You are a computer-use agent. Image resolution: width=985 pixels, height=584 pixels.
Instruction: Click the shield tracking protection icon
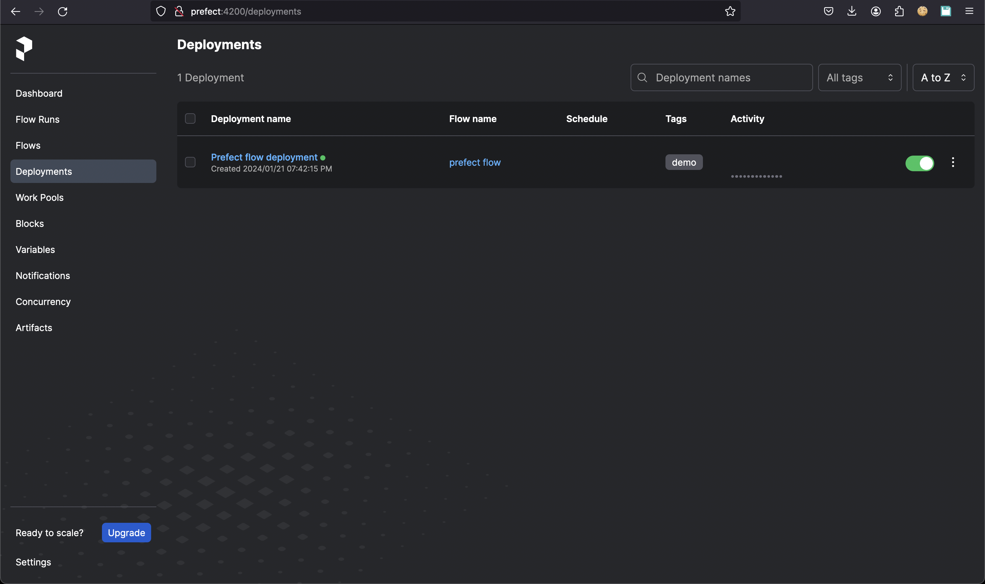[x=161, y=11]
